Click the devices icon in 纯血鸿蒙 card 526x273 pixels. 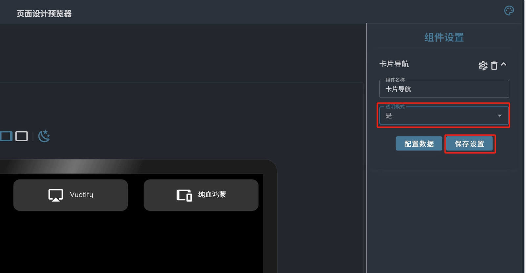(x=184, y=195)
